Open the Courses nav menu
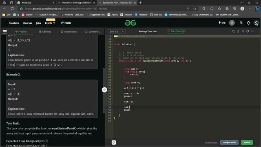 pos(28,23)
